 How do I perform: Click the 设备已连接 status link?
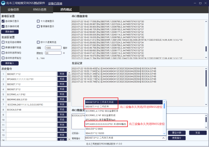coord(55,3)
